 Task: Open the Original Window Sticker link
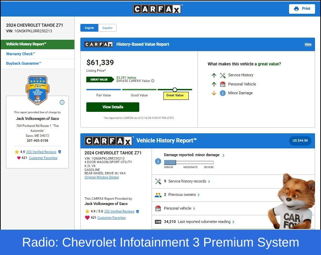102,177
